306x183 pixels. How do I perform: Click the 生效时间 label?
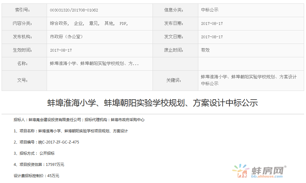pos(22,50)
